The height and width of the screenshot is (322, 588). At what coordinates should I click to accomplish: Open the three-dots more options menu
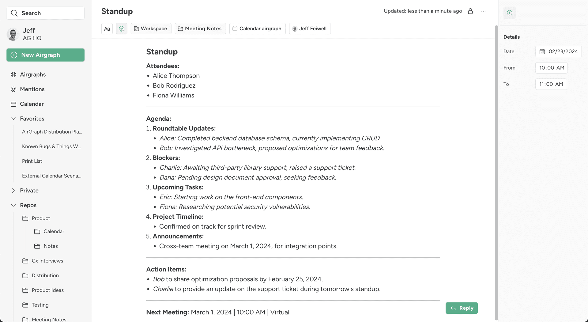click(483, 11)
